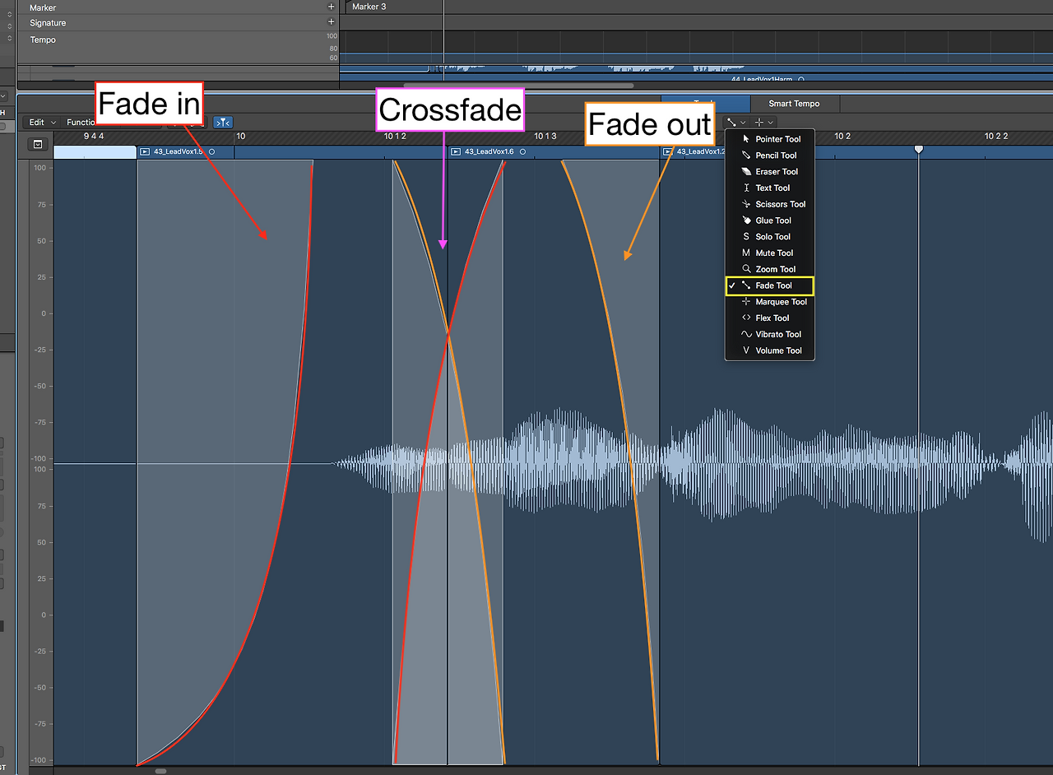Screen dimensions: 1053x775
Task: Pick the Vibrato Tool menu entry
Action: [x=770, y=335]
